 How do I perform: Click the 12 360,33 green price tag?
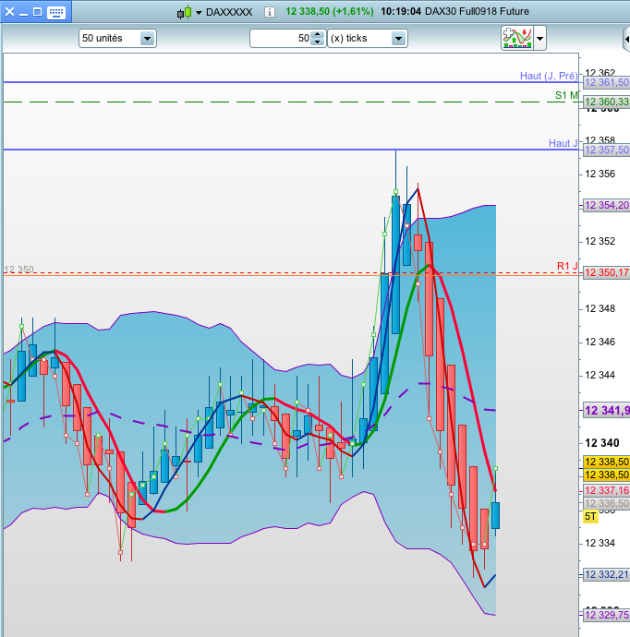(x=606, y=102)
